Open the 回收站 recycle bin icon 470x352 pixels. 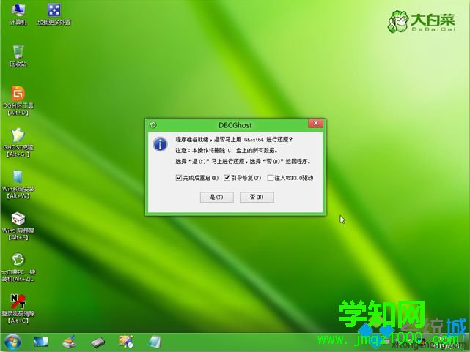(x=18, y=53)
